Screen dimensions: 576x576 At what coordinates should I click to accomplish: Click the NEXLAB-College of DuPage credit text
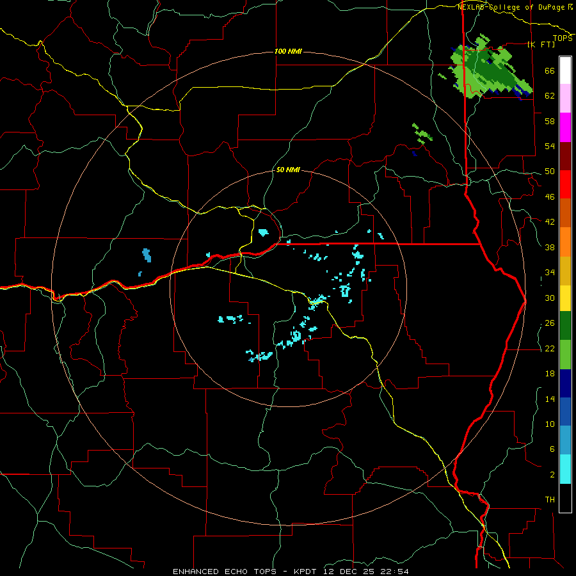point(511,7)
